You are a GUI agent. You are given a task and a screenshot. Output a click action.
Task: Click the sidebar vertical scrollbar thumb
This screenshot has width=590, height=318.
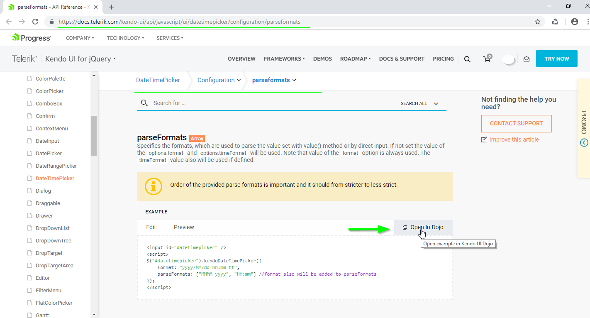pos(94,135)
